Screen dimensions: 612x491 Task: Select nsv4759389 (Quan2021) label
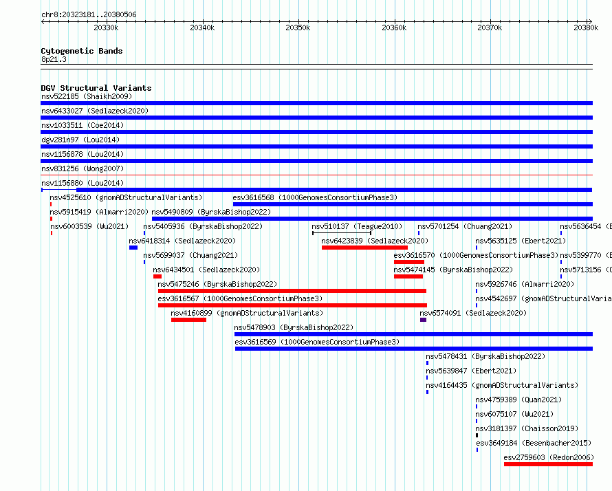coord(518,400)
